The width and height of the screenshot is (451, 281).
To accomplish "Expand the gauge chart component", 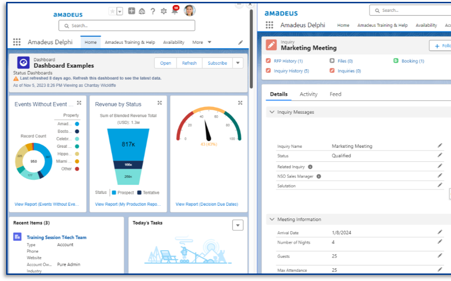I will tap(240, 103).
